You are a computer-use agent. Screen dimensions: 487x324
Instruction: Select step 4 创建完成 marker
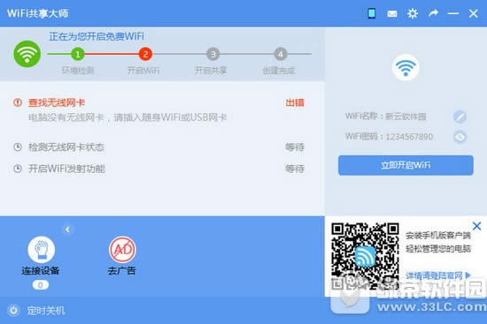coord(281,54)
